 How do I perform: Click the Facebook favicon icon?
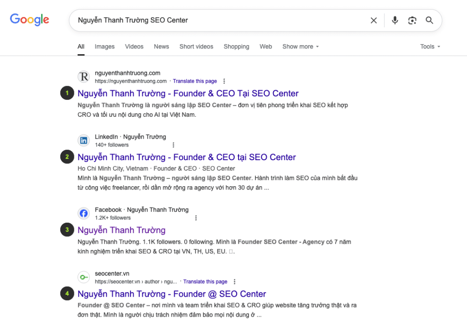83,214
